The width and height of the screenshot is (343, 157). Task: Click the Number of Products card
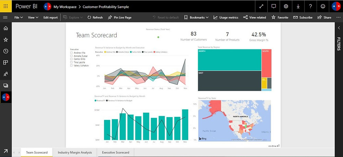click(227, 36)
